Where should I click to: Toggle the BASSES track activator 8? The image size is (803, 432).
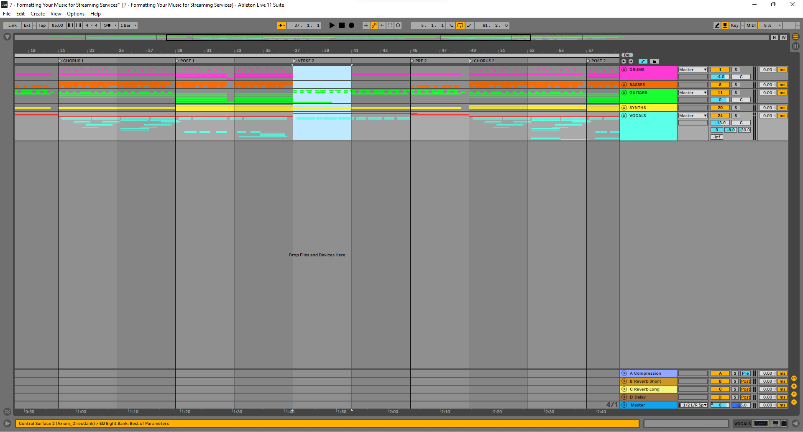pyautogui.click(x=720, y=85)
